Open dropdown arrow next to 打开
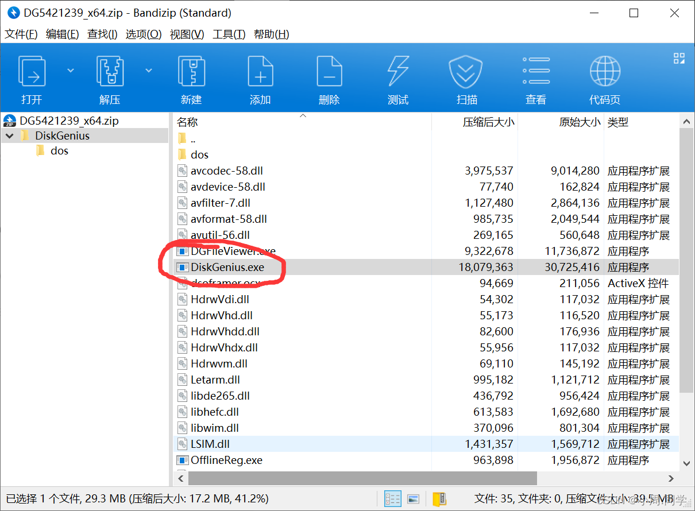Screen dimensions: 695x511 tap(71, 71)
